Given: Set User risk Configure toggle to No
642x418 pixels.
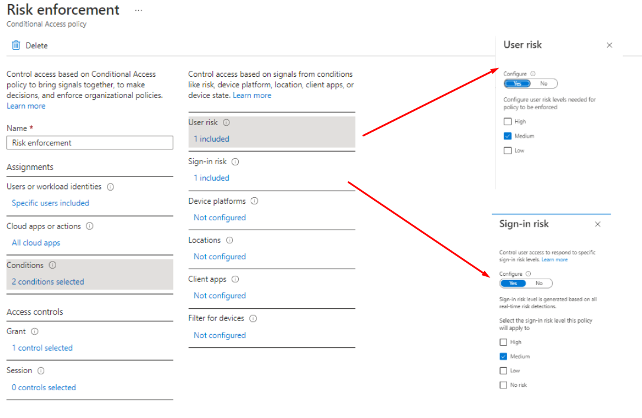Looking at the screenshot, I should (544, 84).
